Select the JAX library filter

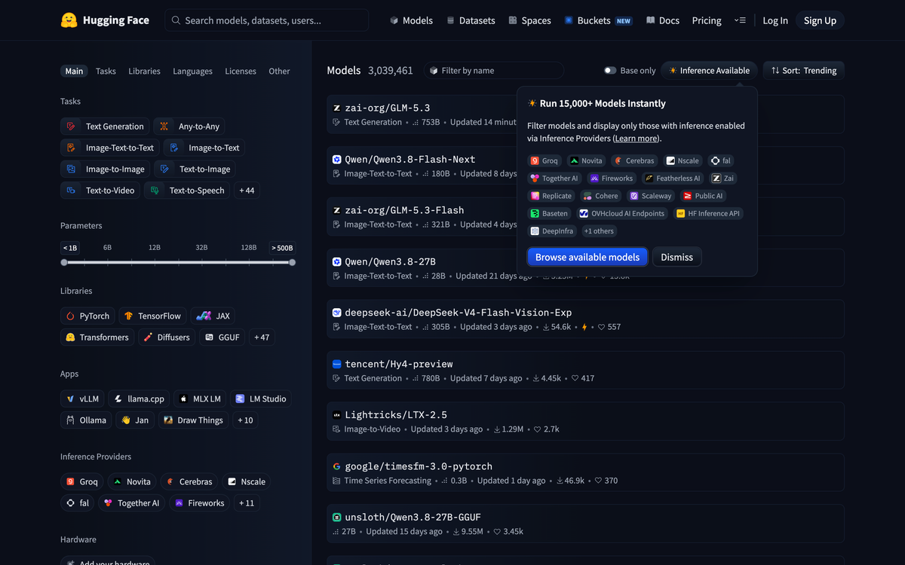[213, 316]
